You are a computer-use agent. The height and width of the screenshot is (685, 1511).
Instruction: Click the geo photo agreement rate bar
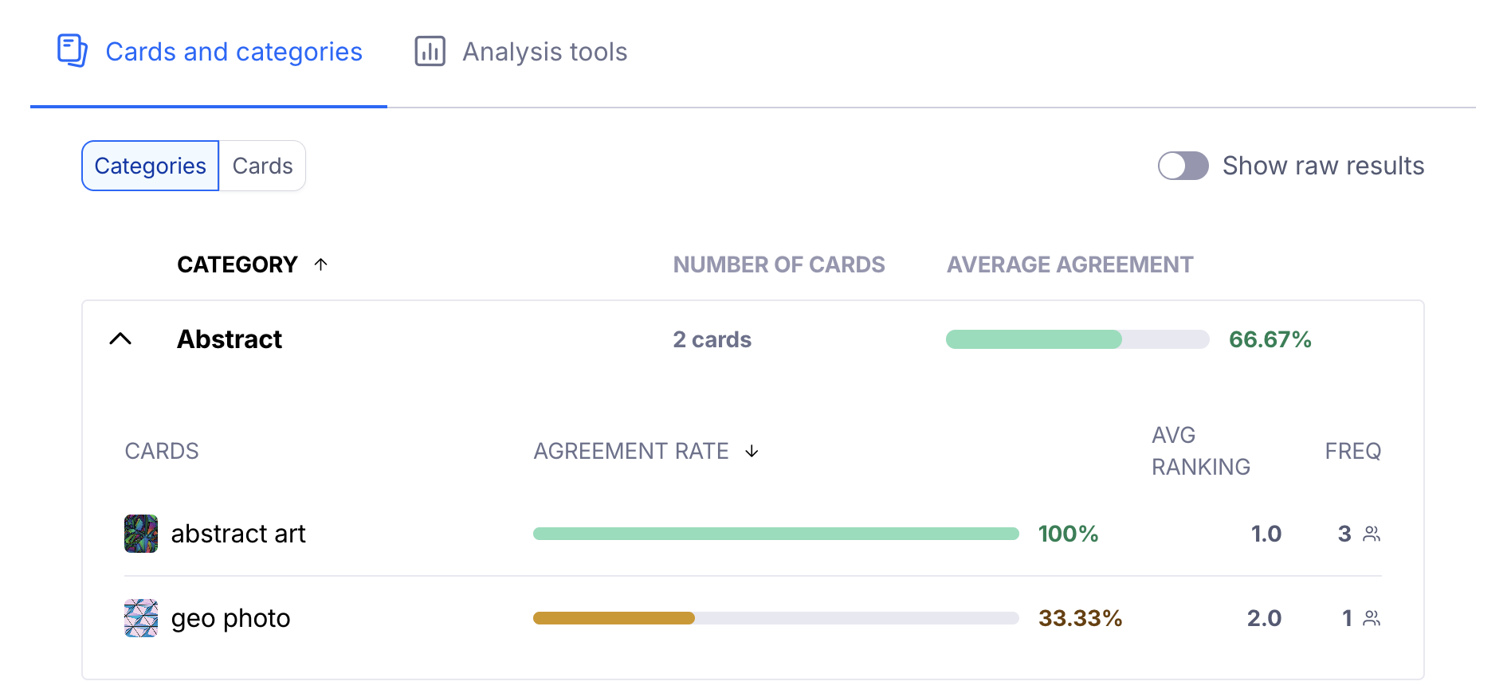click(x=775, y=618)
